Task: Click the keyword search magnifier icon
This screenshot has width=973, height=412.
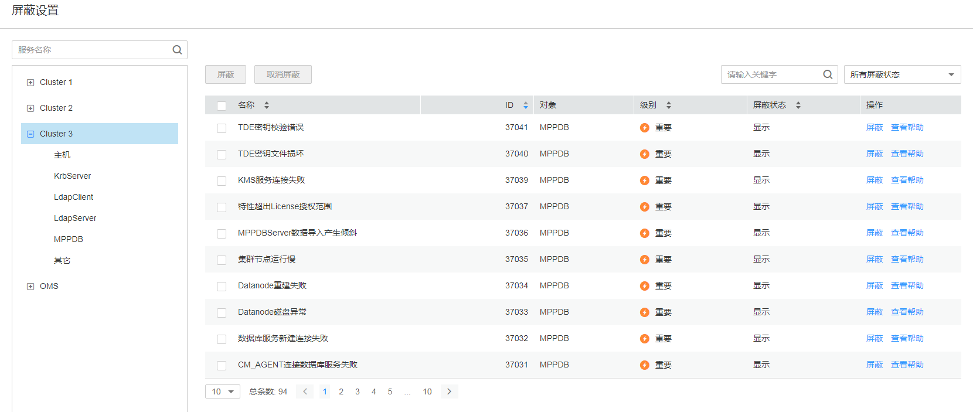Action: tap(828, 74)
